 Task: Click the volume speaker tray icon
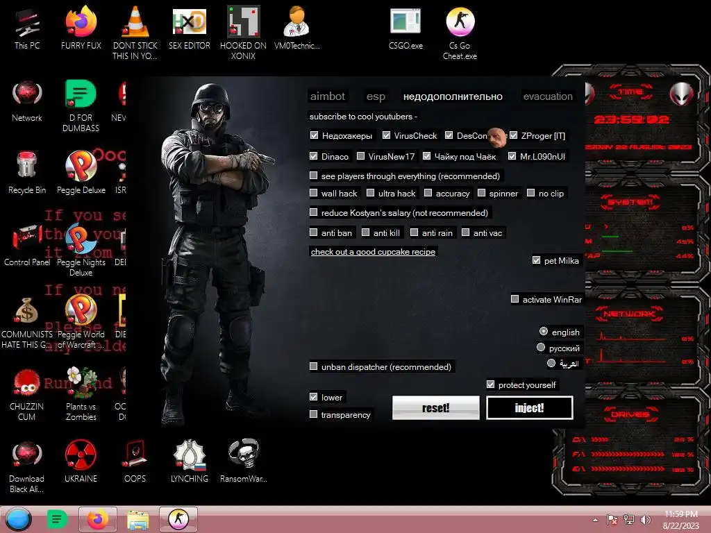tap(645, 520)
